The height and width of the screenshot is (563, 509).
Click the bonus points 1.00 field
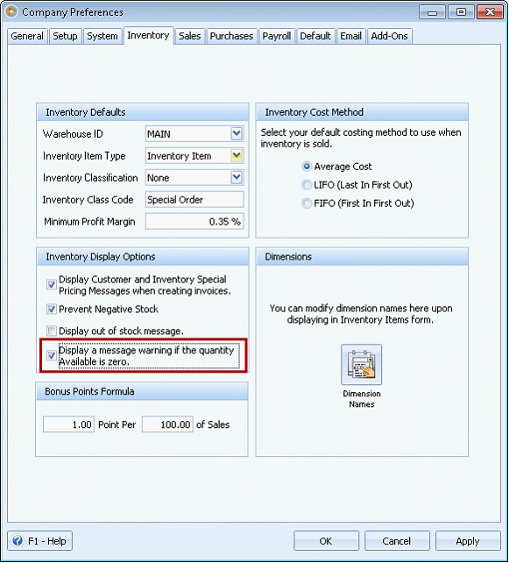pyautogui.click(x=68, y=424)
